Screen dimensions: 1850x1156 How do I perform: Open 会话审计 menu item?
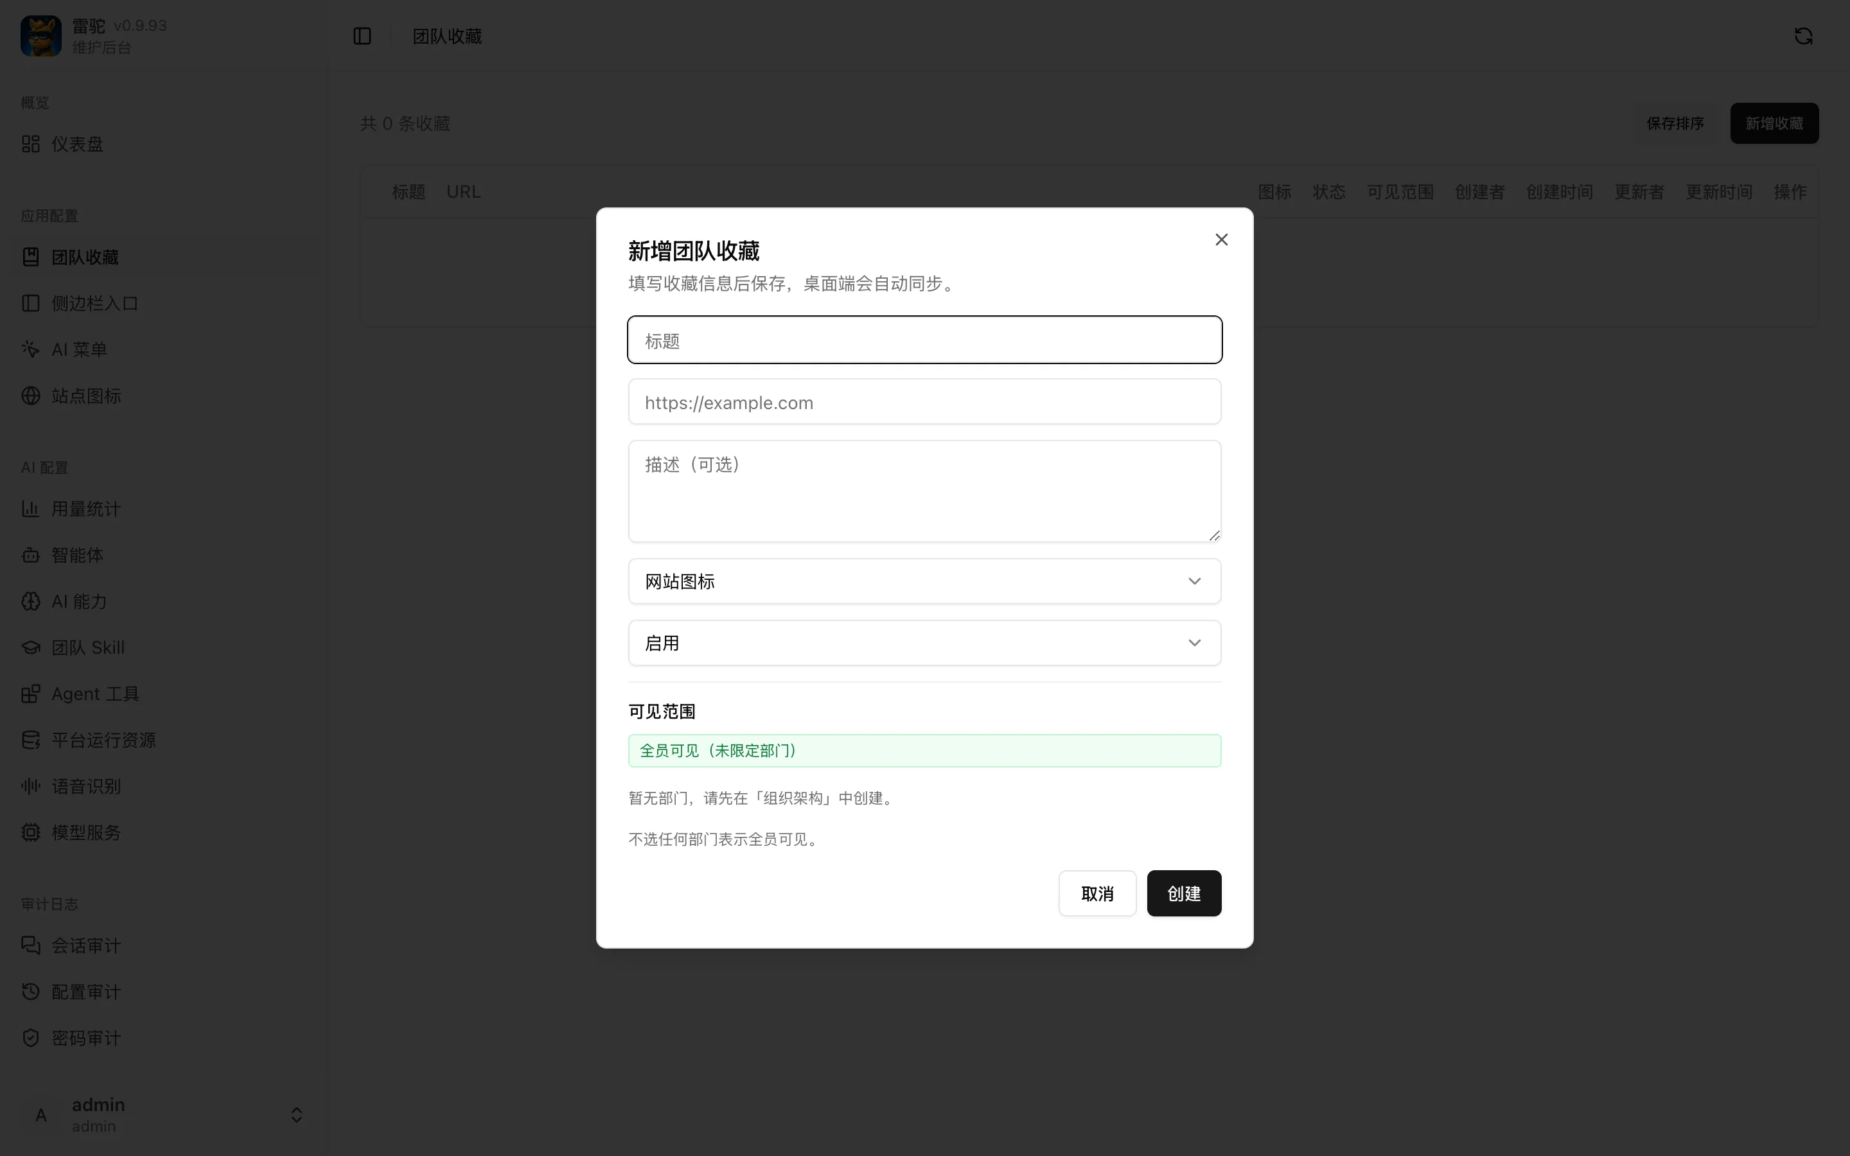coord(164,946)
